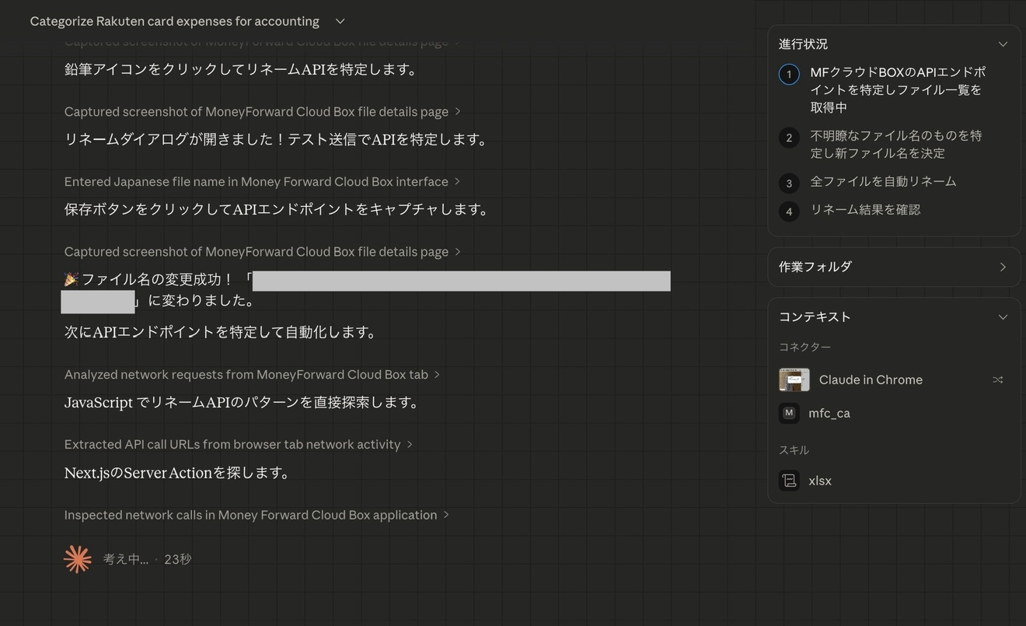
Task: Click the '次にAPIエンドポイントを特定して自動化' message
Action: (220, 332)
